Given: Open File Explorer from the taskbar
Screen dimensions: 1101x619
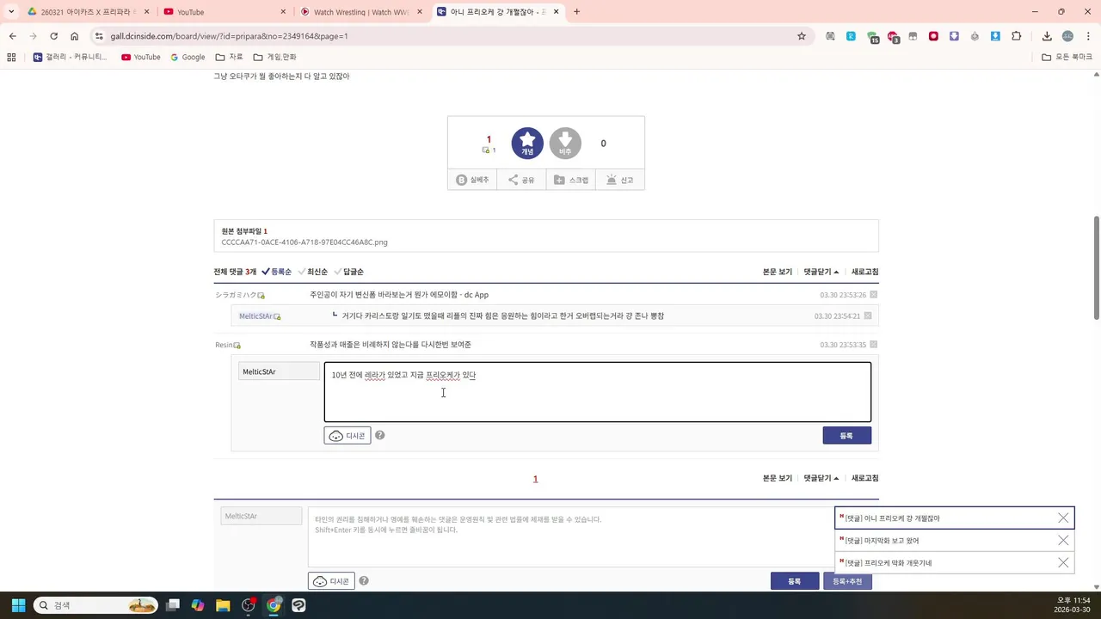Looking at the screenshot, I should (223, 605).
